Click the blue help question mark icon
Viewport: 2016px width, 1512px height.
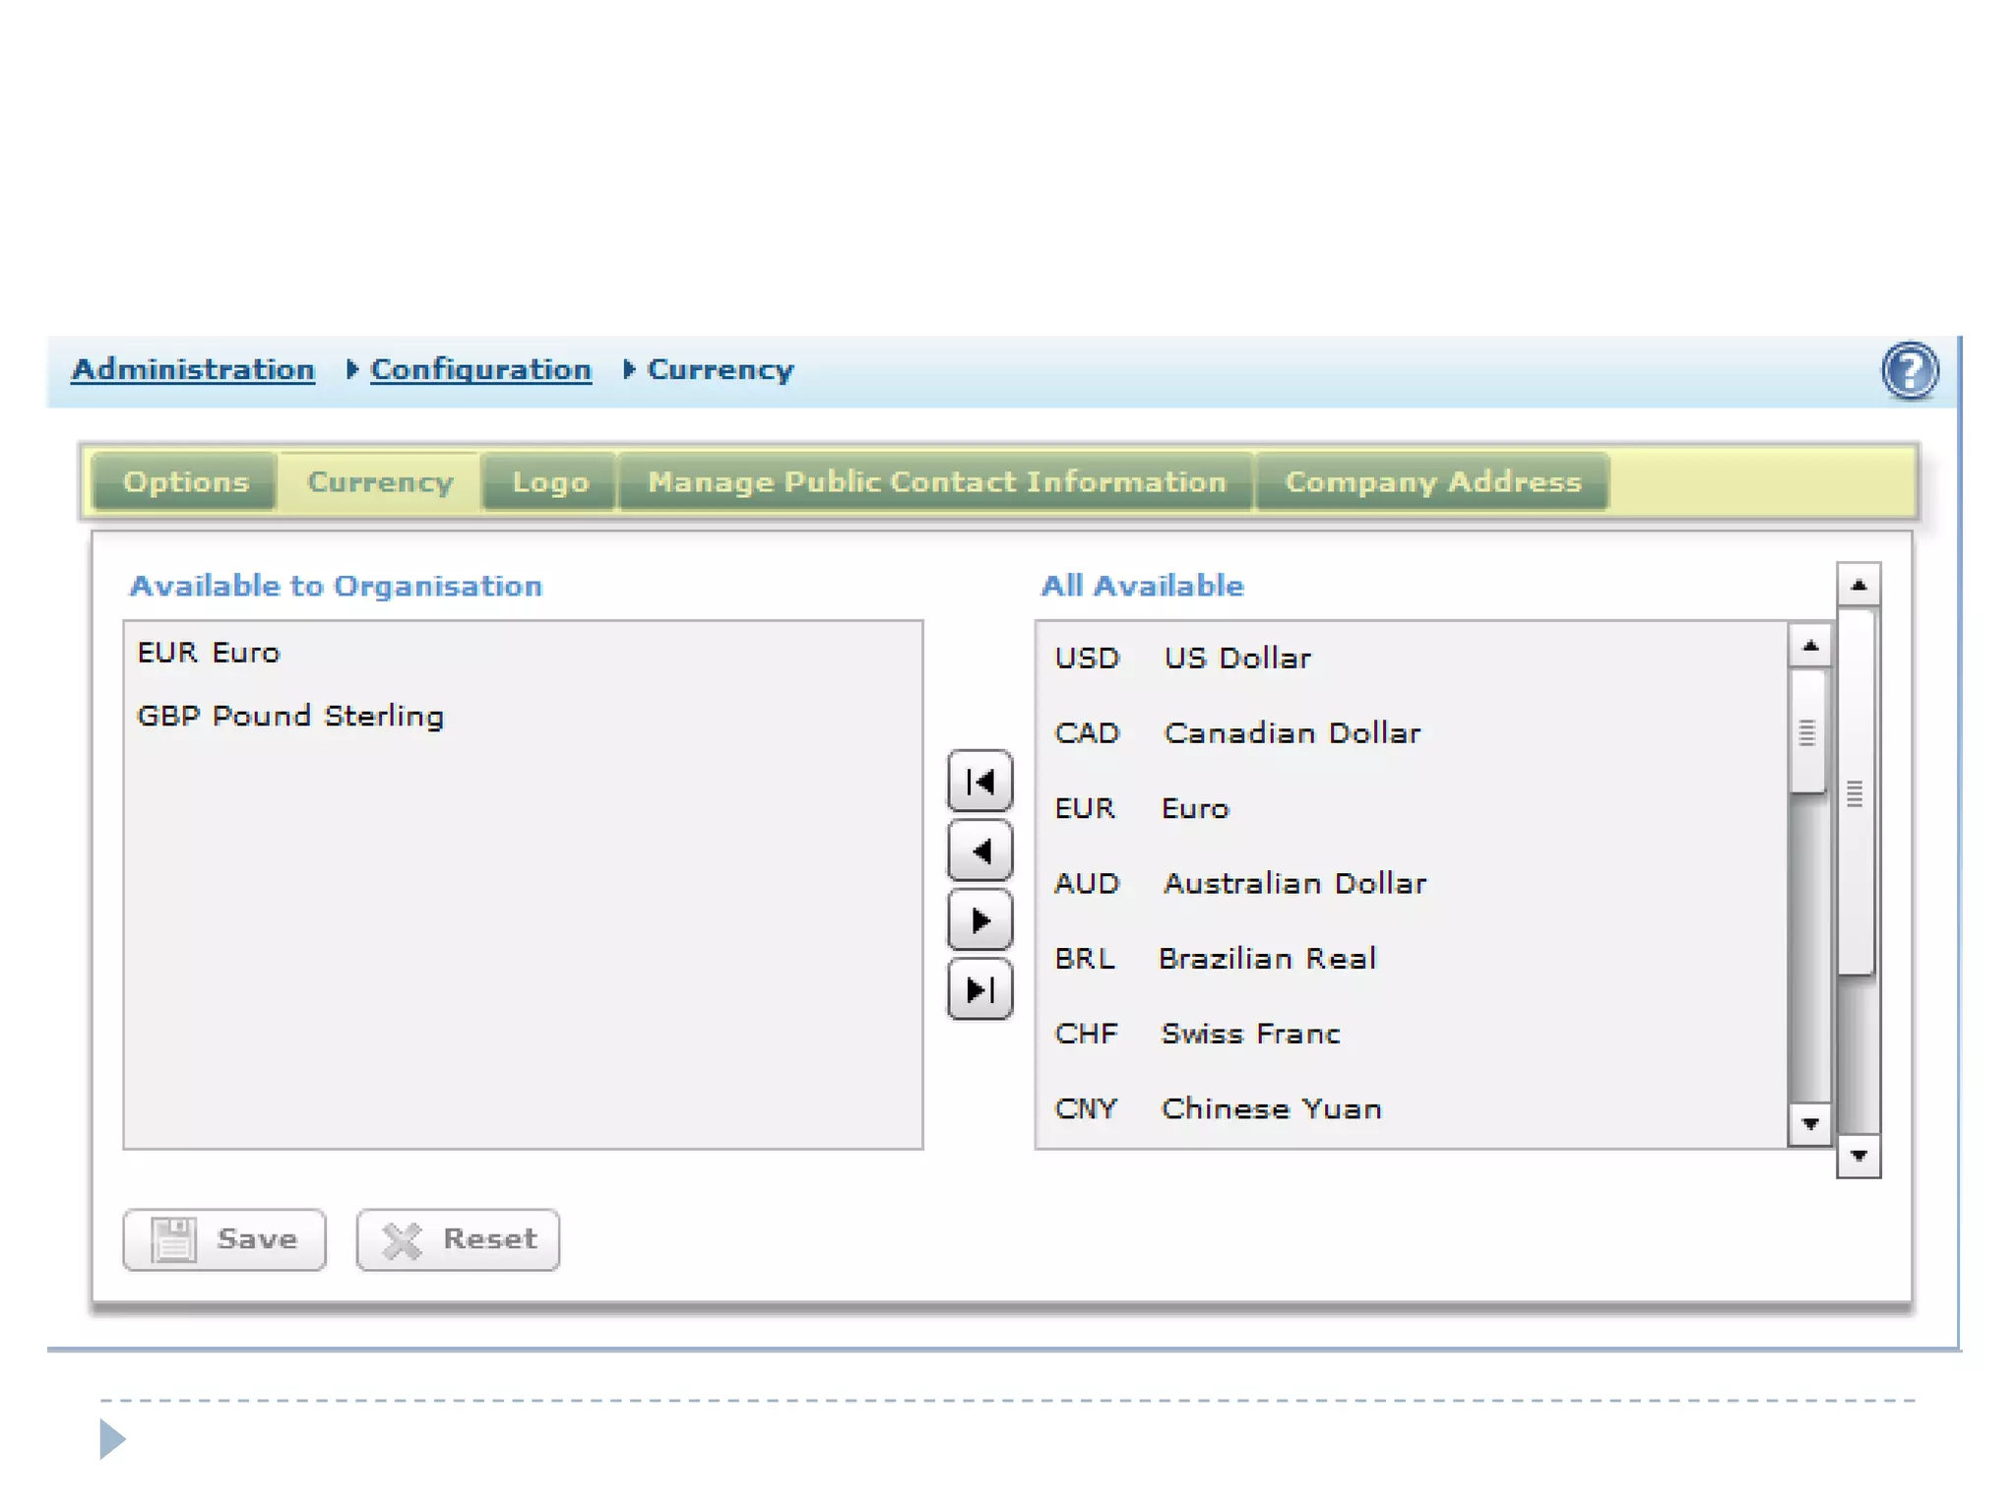[1910, 371]
